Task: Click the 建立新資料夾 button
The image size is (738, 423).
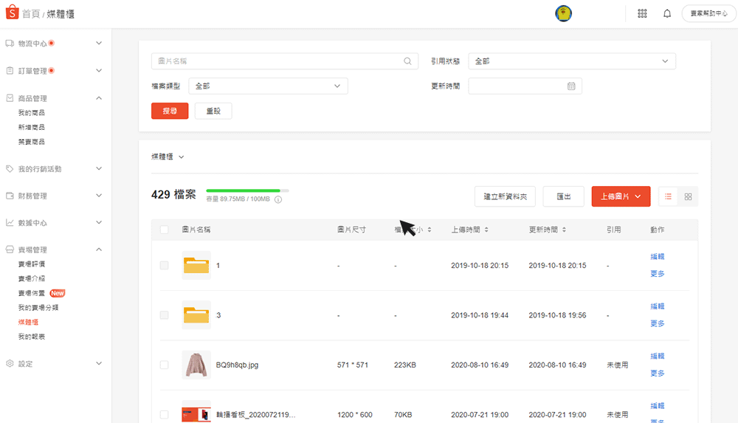Action: [x=505, y=196]
